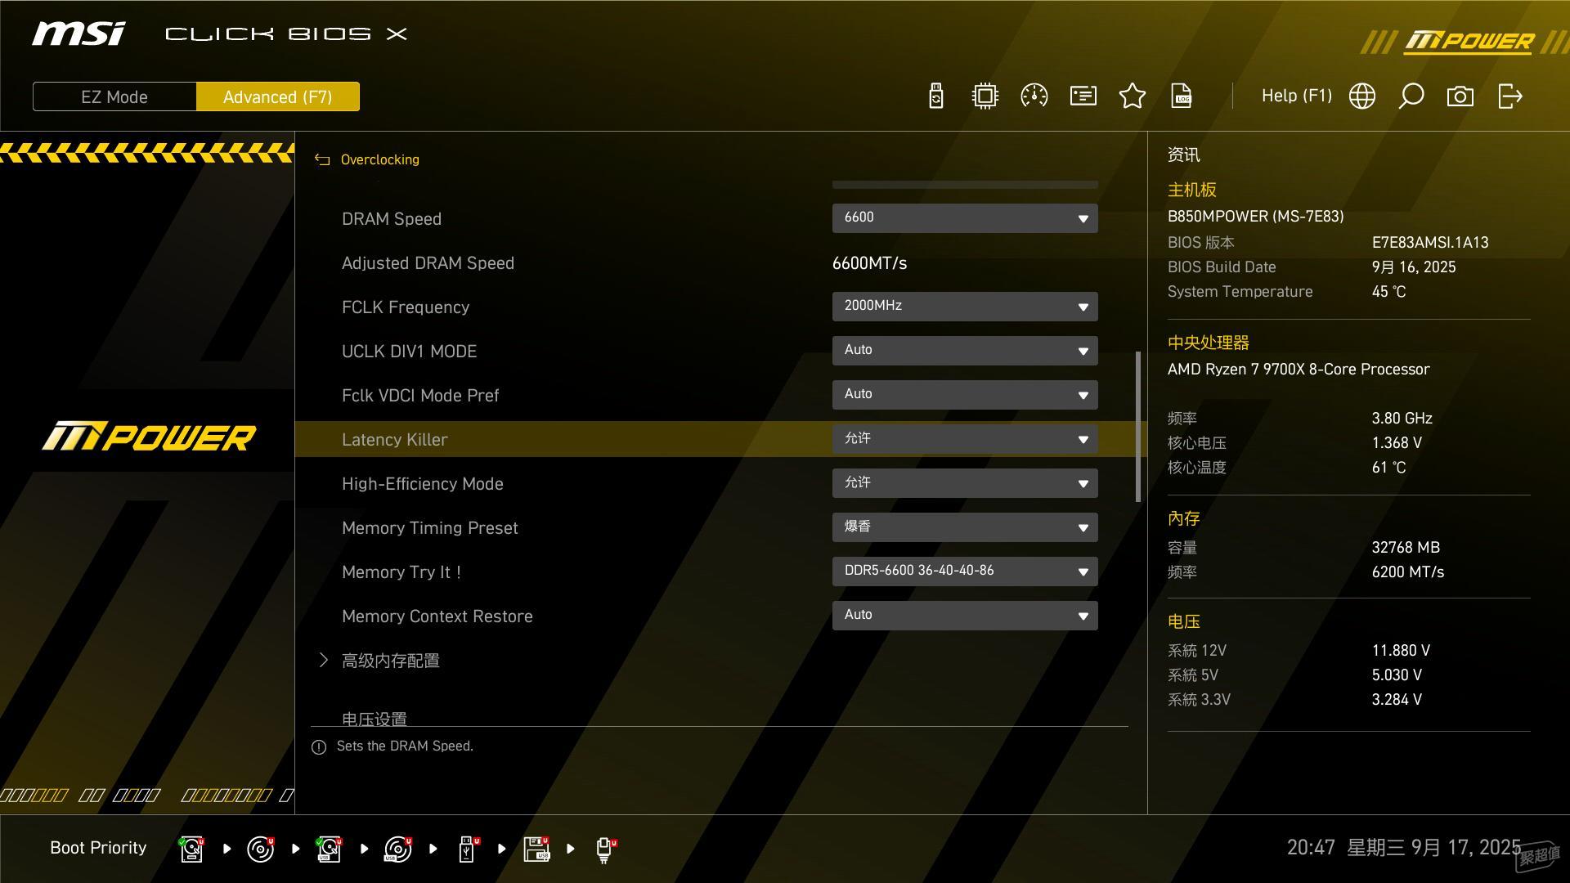Click the Boot Priority label
The height and width of the screenshot is (883, 1570).
click(x=98, y=848)
